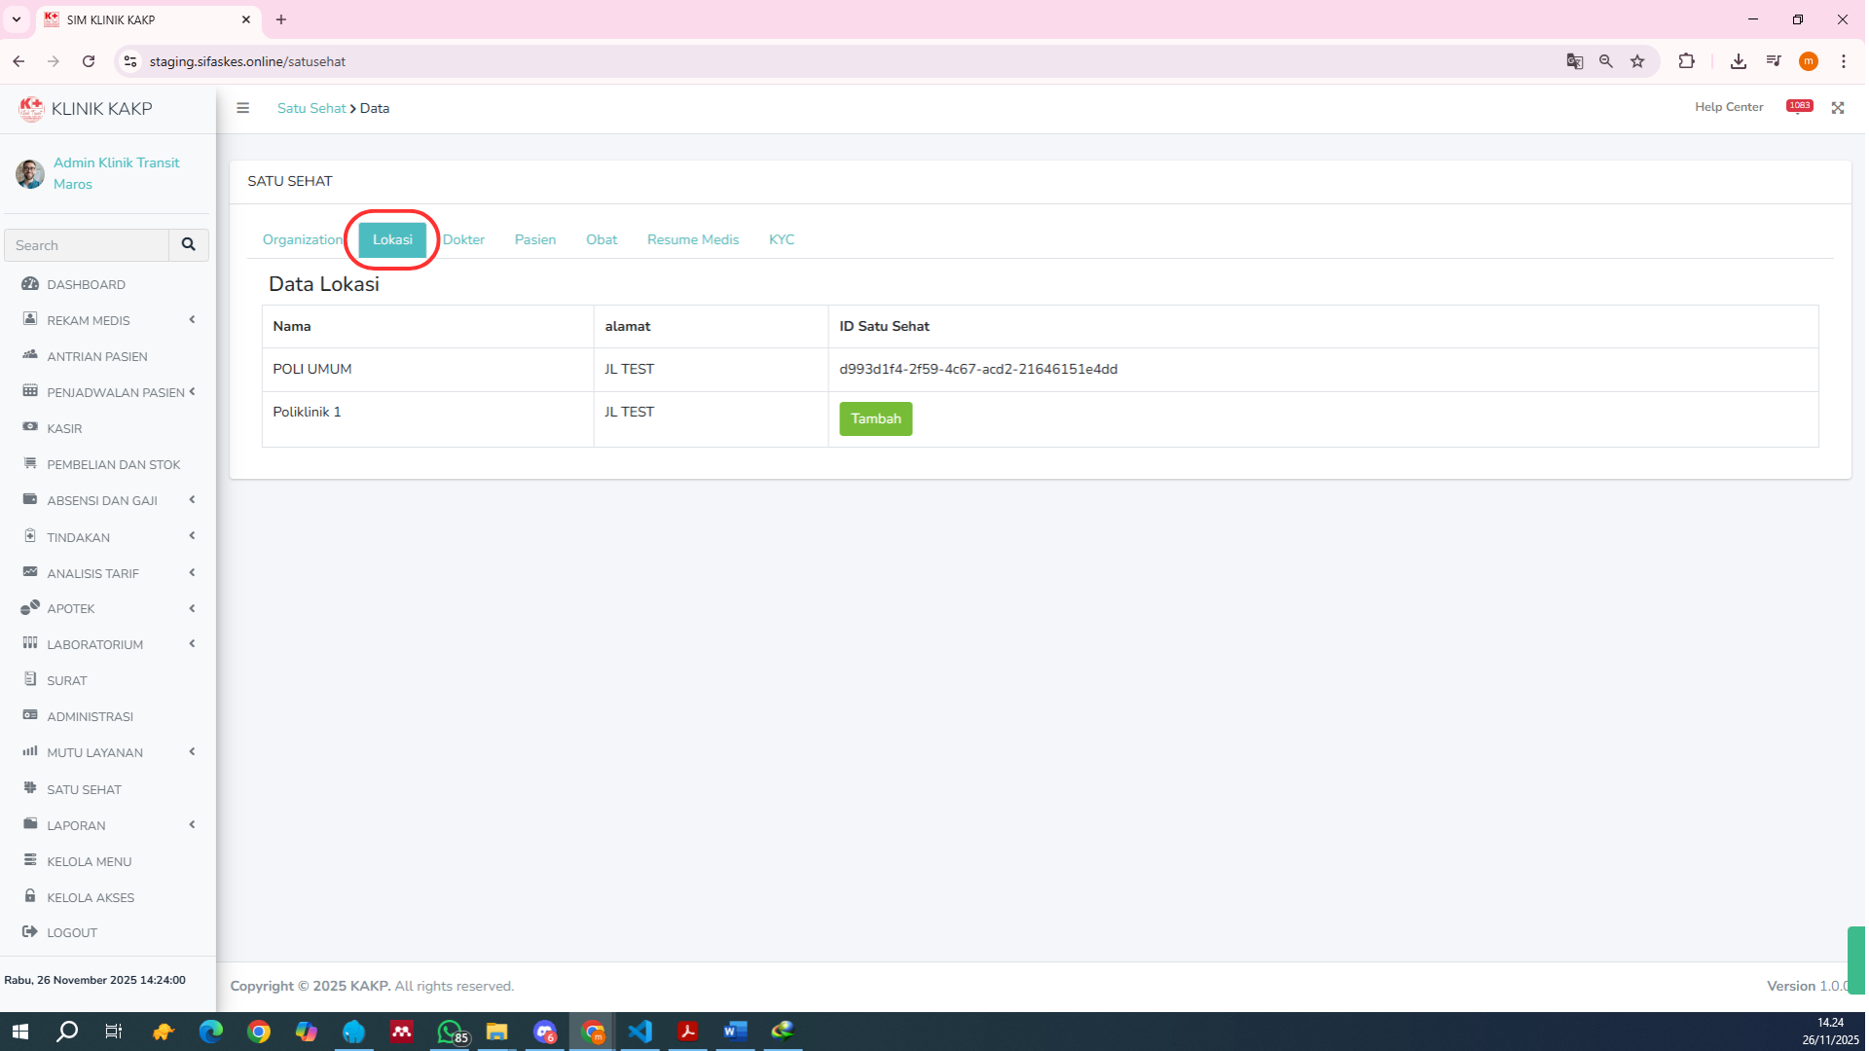Switch to the Resume Medis tab
This screenshot has height=1051, width=1869.
click(x=692, y=239)
